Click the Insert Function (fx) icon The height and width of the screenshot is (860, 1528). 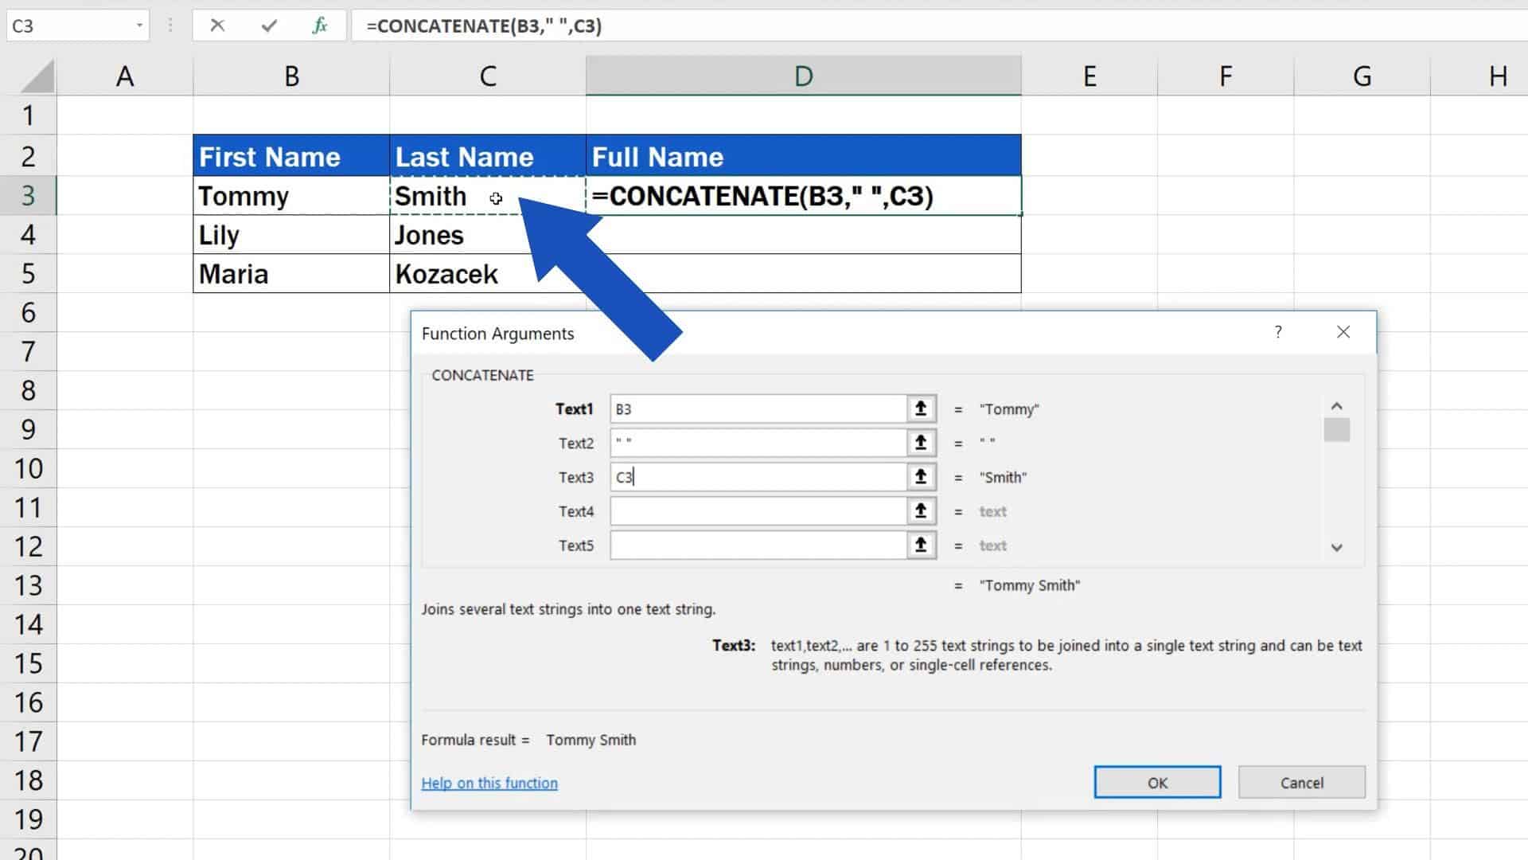tap(320, 25)
